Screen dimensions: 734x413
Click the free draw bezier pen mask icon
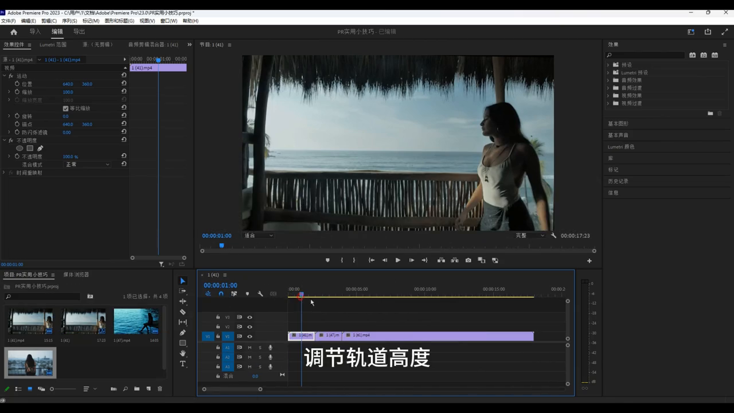40,149
